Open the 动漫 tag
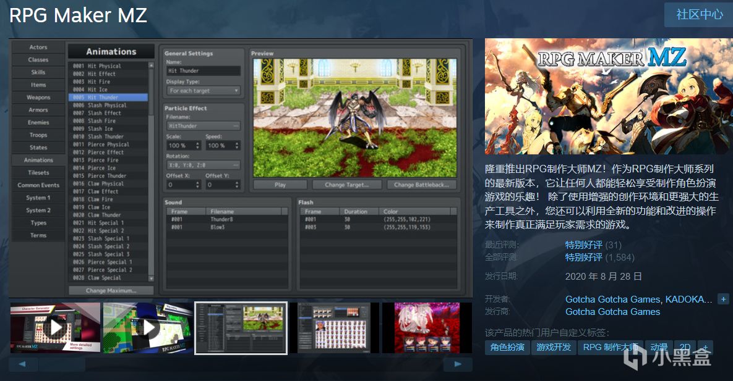Screen dimensions: 733x381 click(x=659, y=348)
